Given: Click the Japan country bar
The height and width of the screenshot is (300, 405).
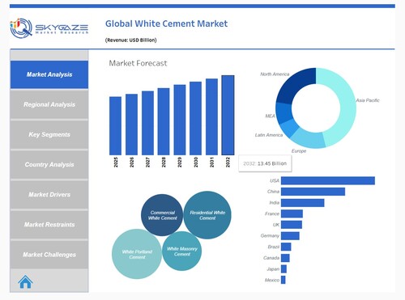Looking at the screenshot, I should [x=283, y=268].
